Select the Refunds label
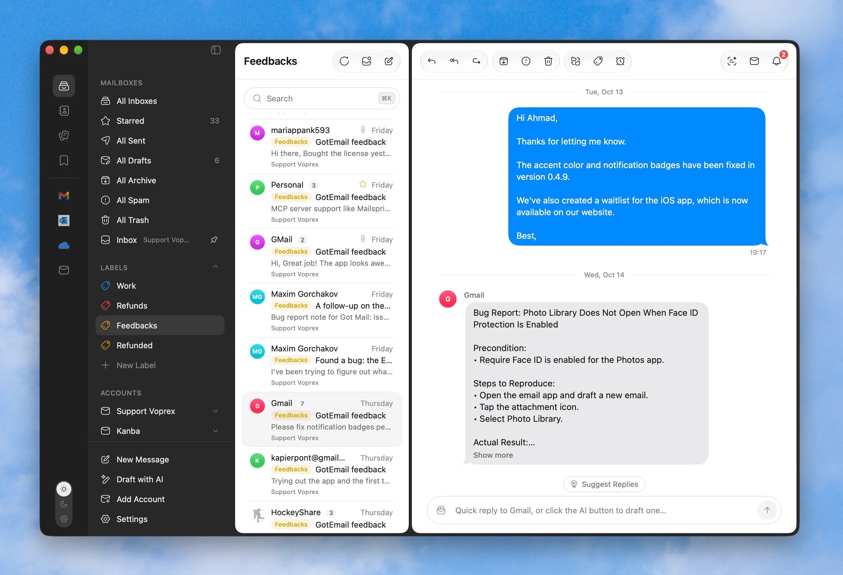 click(x=160, y=305)
